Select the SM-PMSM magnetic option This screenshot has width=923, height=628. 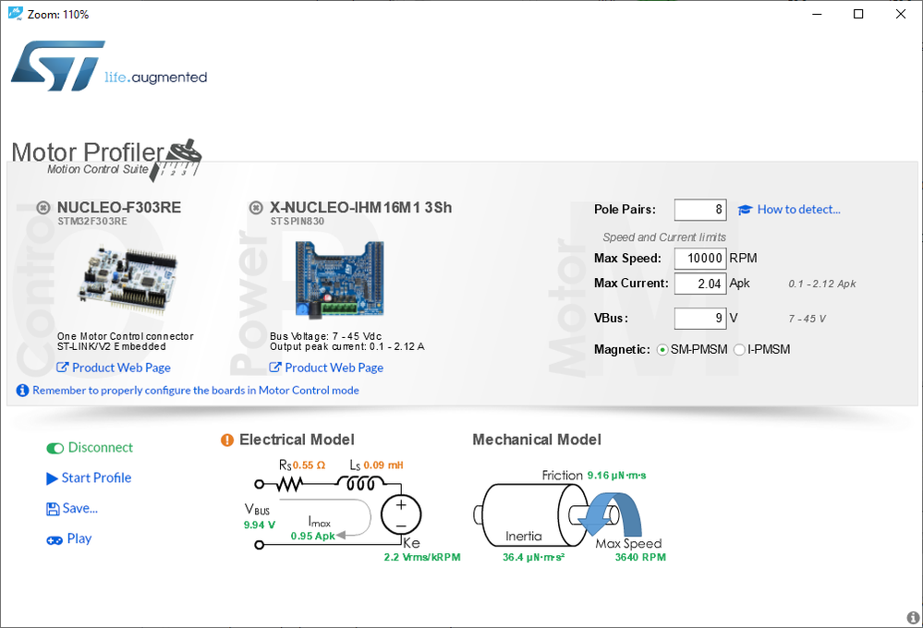click(662, 350)
